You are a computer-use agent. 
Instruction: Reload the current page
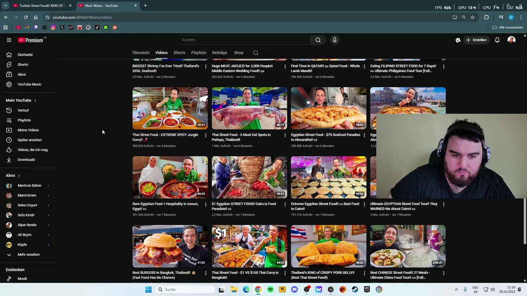coord(26,17)
